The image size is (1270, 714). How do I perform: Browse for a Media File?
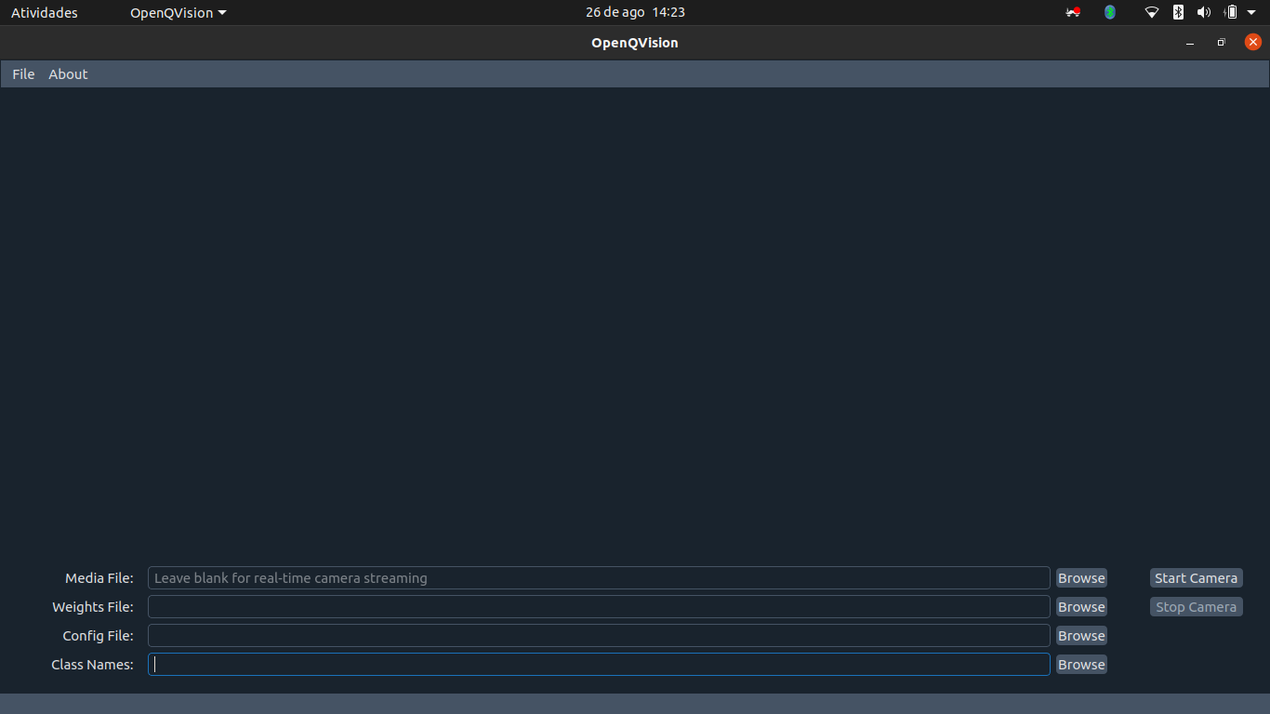point(1081,578)
